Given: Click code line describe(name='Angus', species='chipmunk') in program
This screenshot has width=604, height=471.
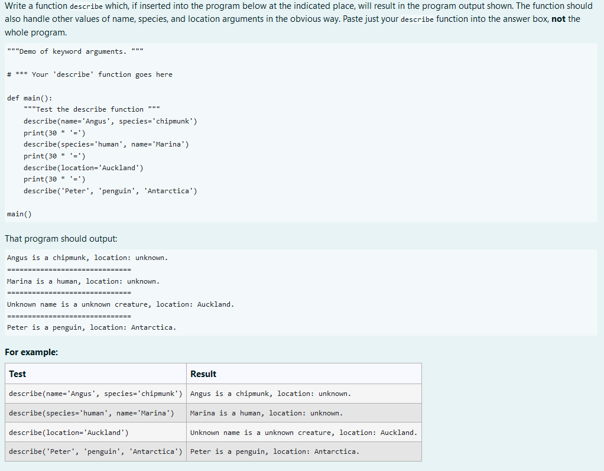Looking at the screenshot, I should coord(110,121).
